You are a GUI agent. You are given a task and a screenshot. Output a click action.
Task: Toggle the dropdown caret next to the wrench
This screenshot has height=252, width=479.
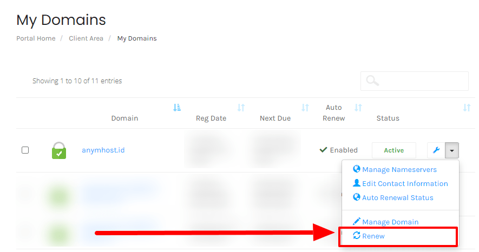pos(452,150)
